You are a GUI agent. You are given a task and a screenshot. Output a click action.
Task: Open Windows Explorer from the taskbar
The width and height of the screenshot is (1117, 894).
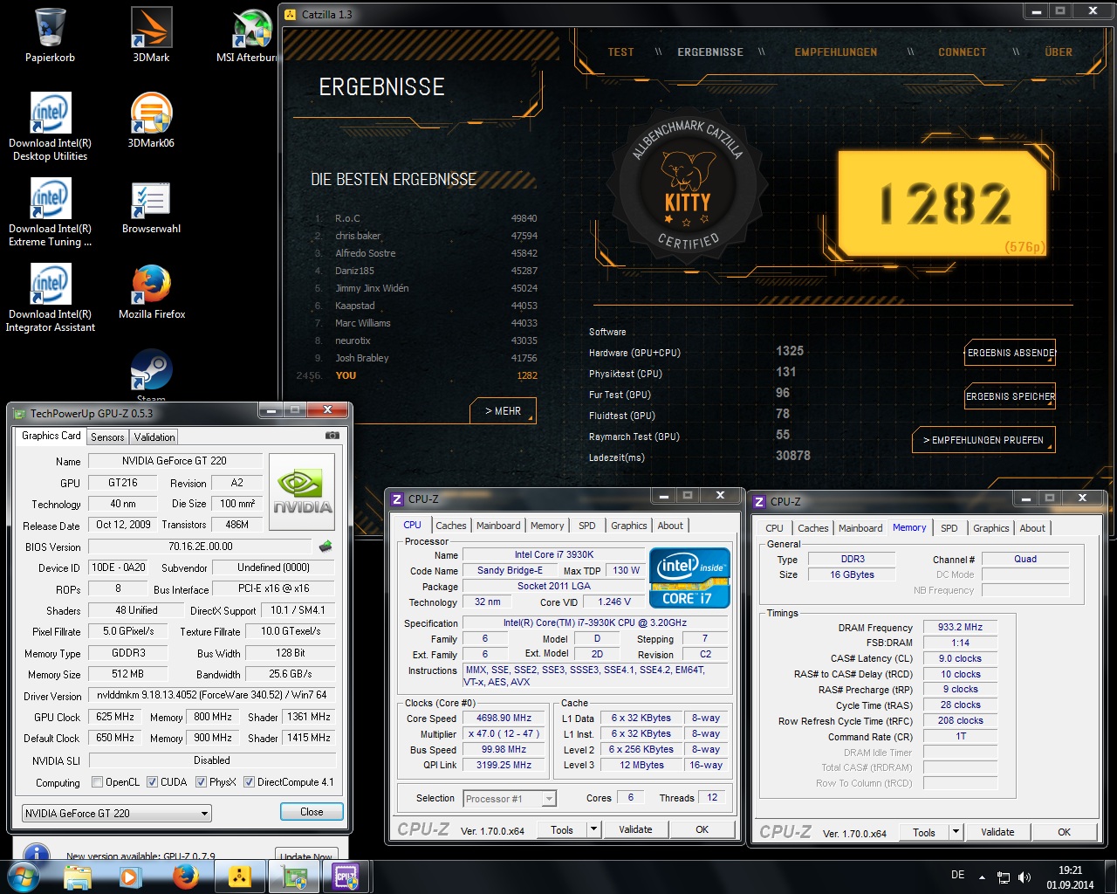click(78, 877)
